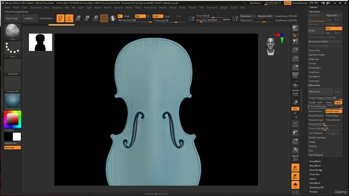Click the QuickSave button

(x=255, y=3)
